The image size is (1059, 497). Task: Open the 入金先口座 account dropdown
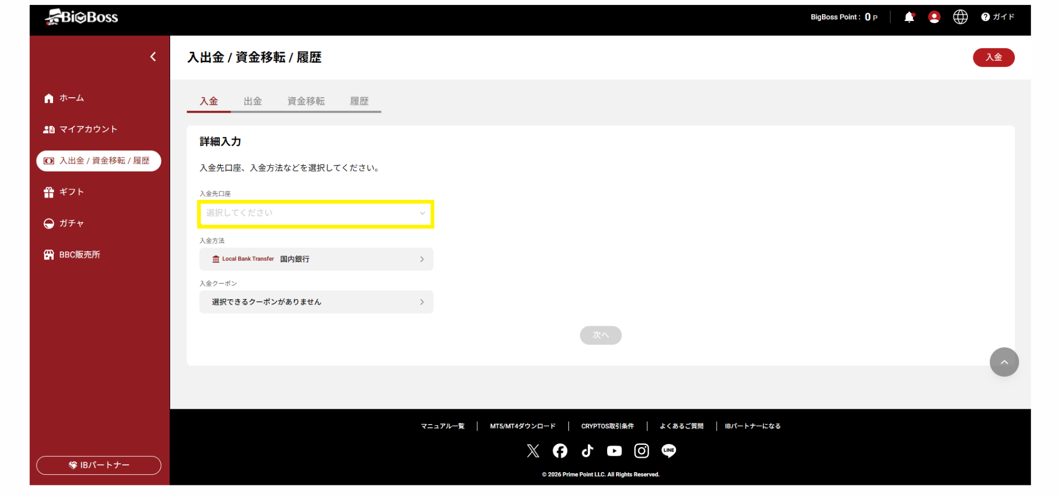click(x=315, y=213)
